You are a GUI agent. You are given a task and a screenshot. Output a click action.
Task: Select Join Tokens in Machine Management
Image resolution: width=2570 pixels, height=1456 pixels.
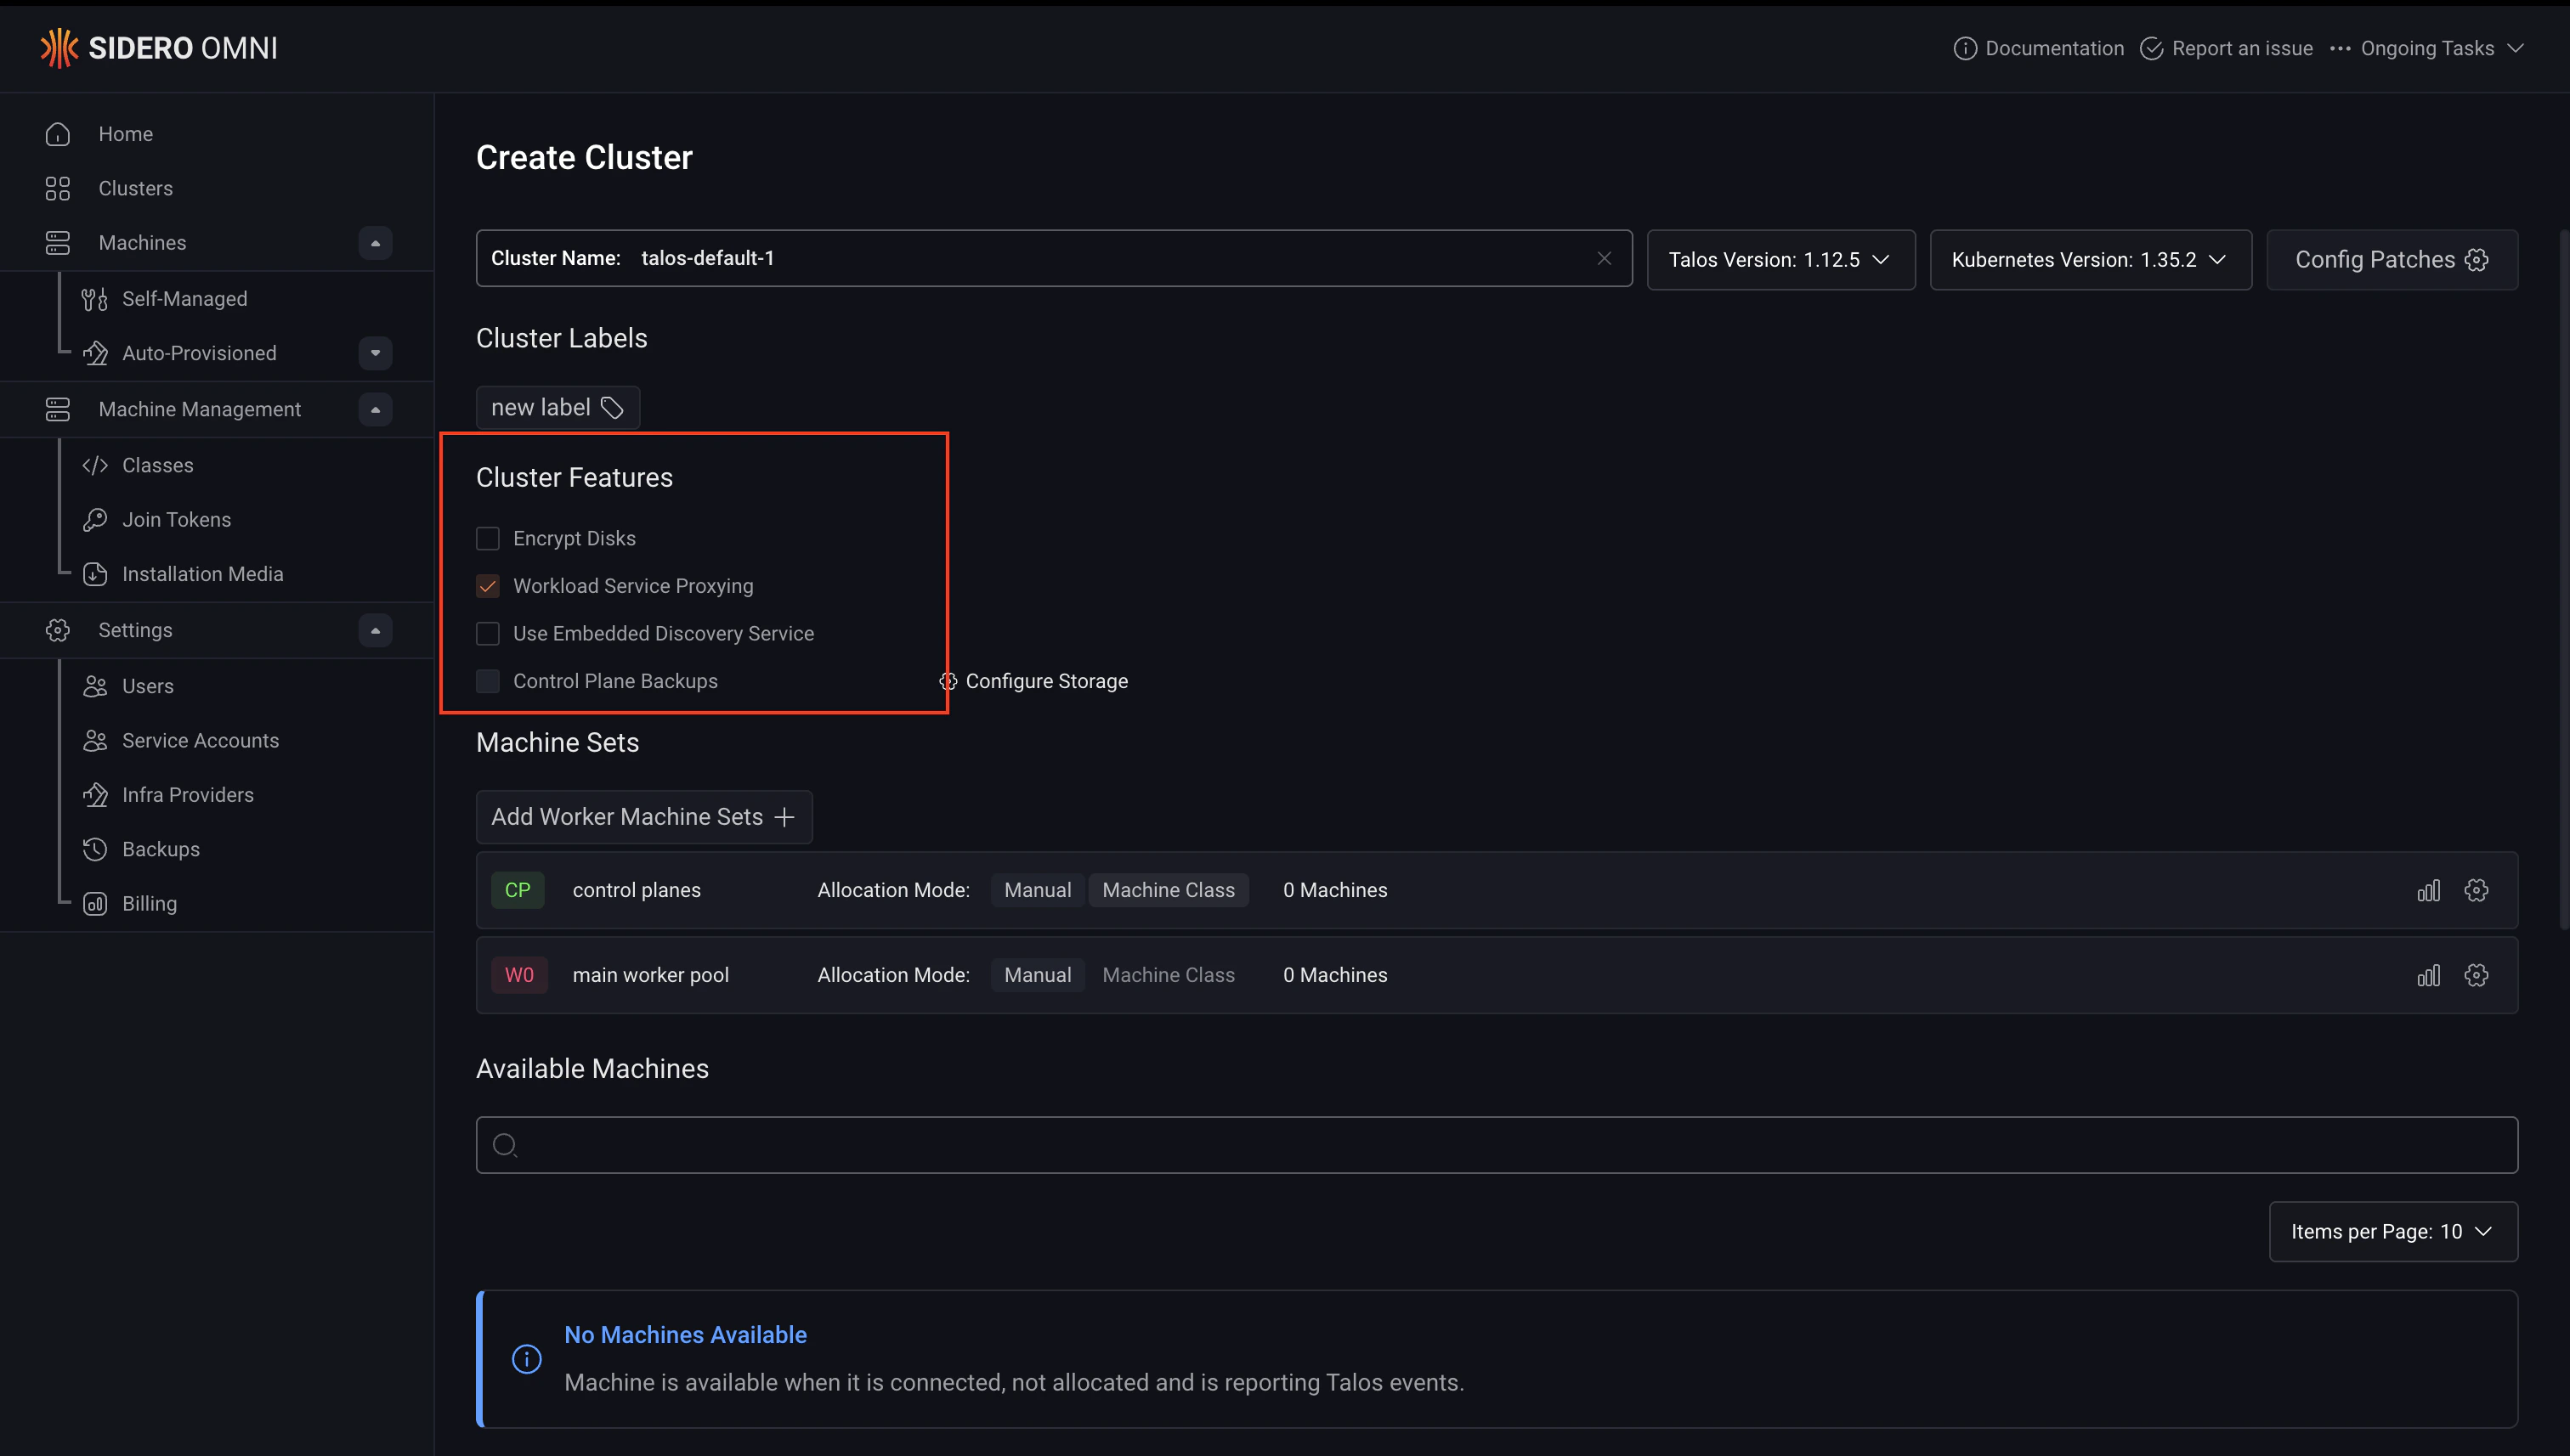177,519
